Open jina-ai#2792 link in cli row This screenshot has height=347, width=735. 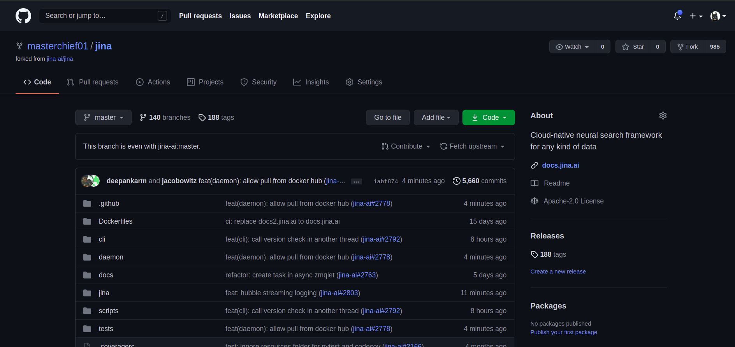(x=382, y=239)
